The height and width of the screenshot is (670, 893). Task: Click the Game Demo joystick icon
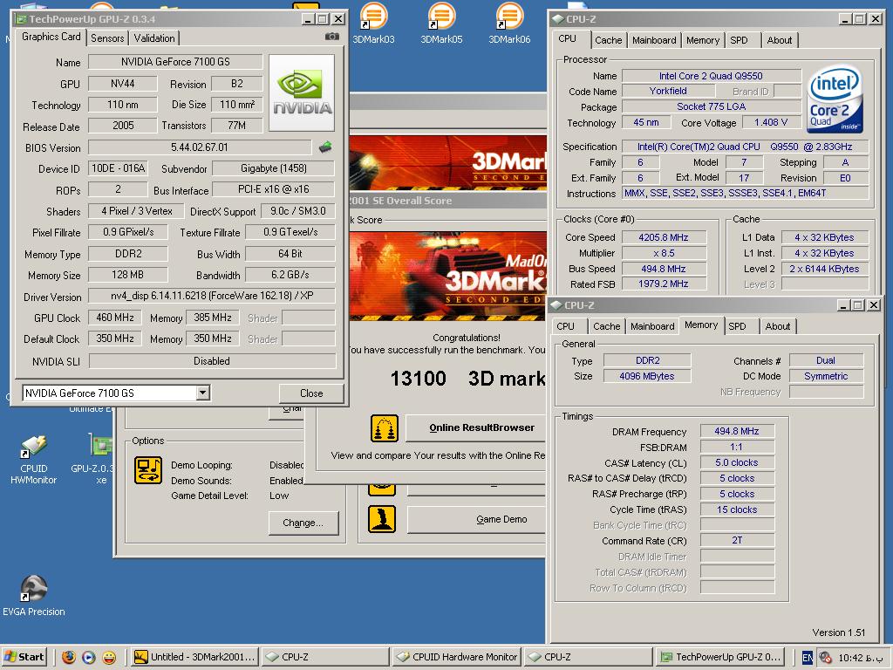(382, 519)
